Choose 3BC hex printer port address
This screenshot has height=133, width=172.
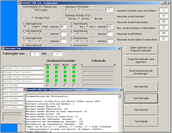tap(92, 19)
